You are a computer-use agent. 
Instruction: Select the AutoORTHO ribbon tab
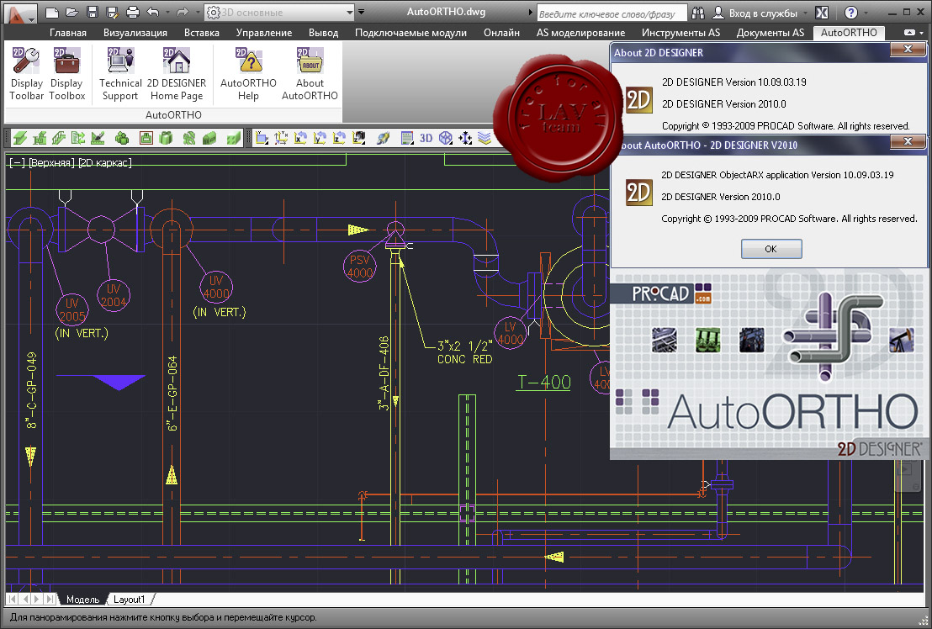coord(849,33)
